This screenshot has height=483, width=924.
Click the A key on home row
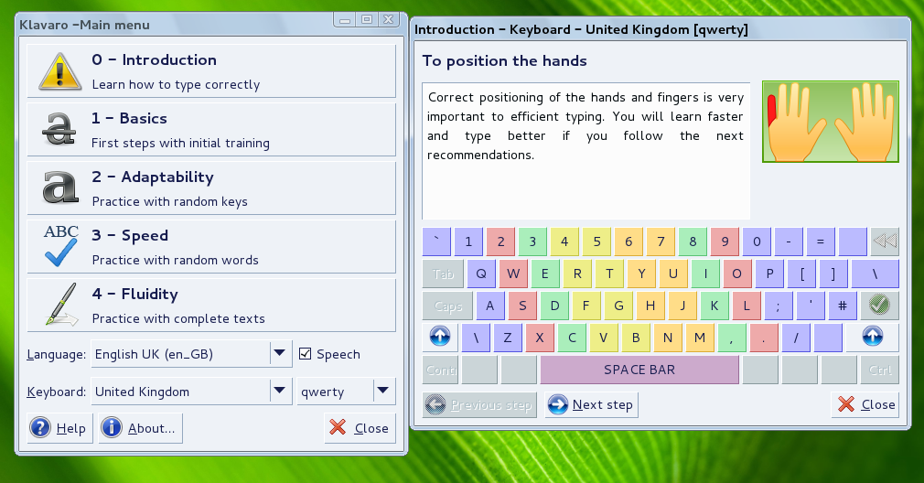[490, 306]
